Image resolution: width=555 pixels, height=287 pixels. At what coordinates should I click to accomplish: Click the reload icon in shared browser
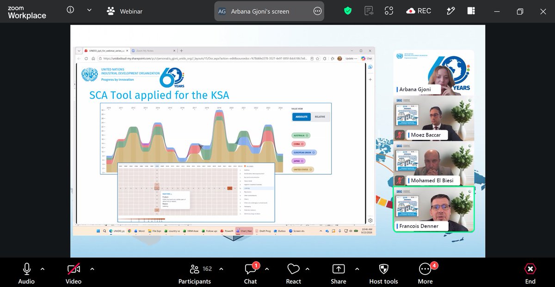pos(86,59)
